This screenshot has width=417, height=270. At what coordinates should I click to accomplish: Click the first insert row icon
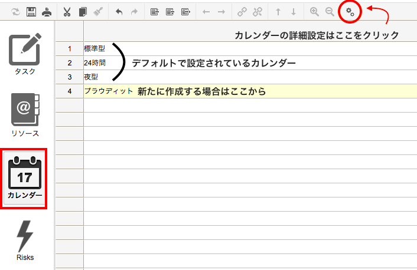tap(155, 12)
